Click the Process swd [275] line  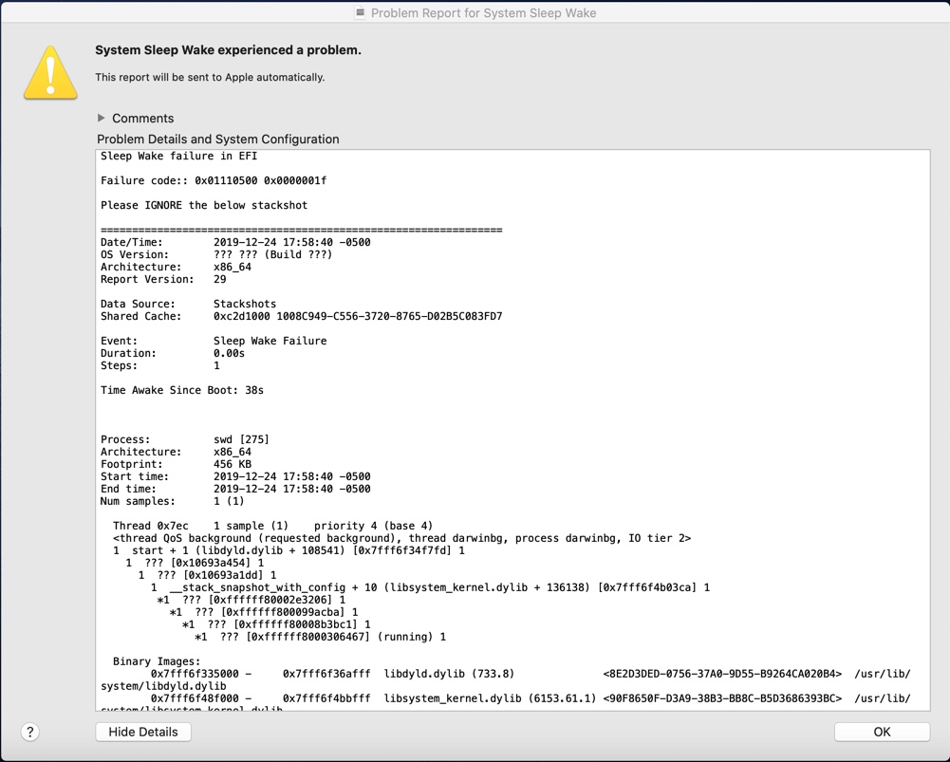[x=185, y=439]
